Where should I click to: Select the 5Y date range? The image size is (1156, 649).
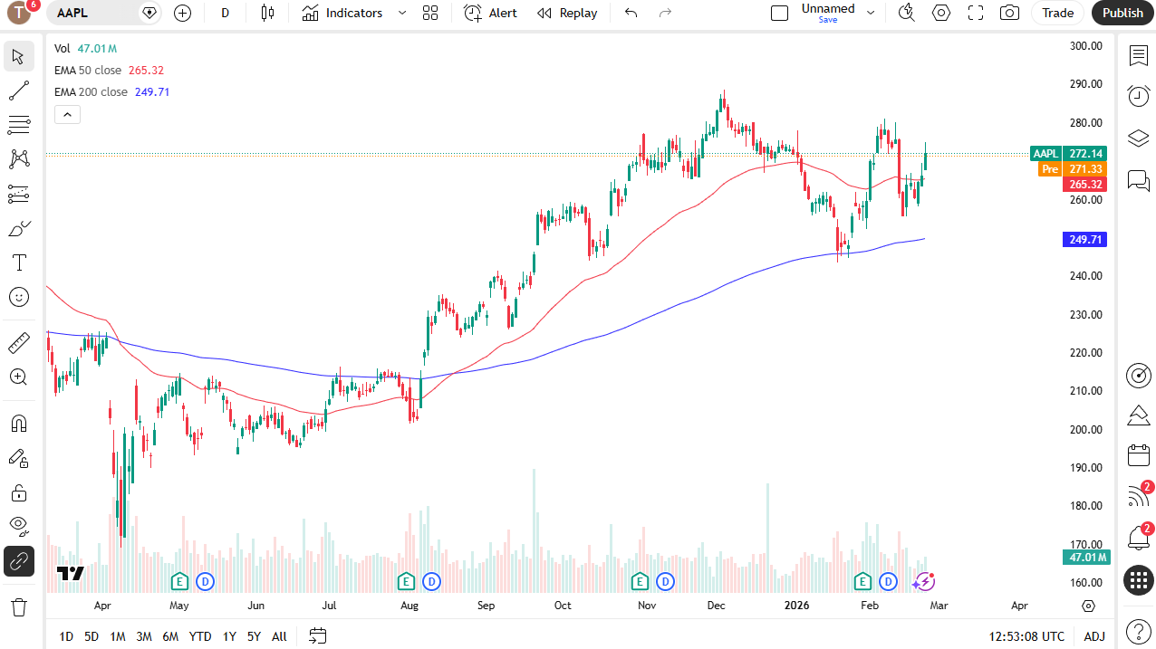(254, 636)
